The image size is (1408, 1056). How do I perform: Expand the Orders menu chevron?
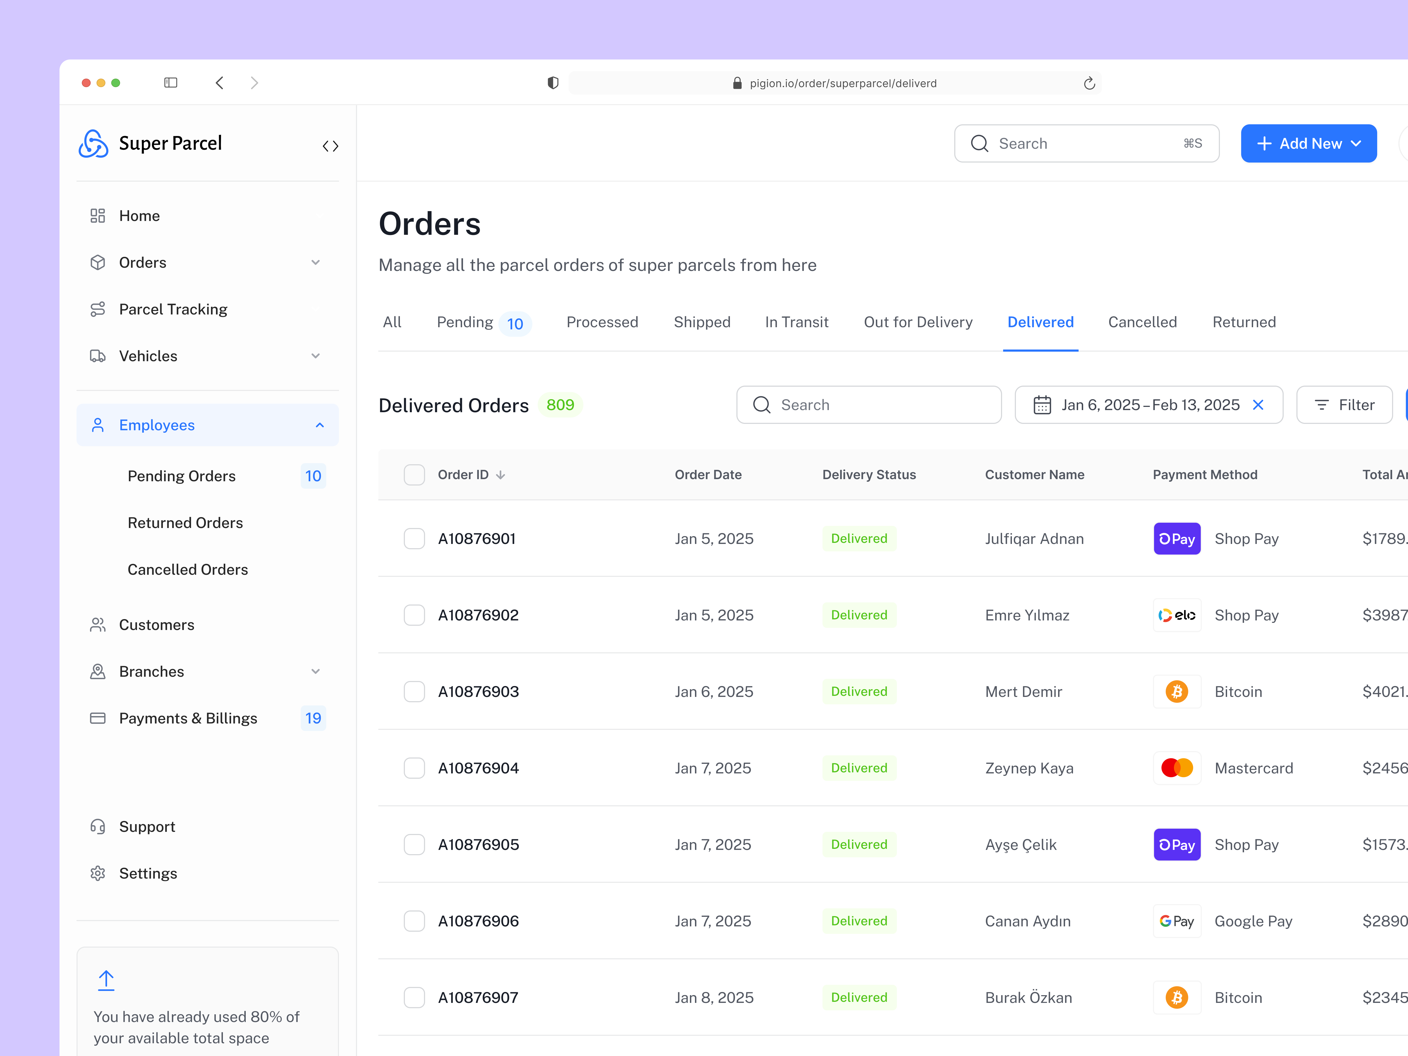click(316, 262)
